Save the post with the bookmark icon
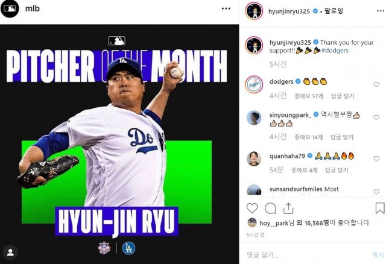This screenshot has width=386, height=264. 380,208
